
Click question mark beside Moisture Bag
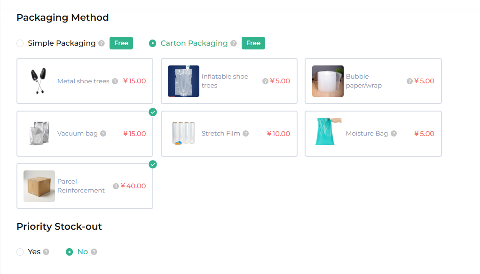393,134
